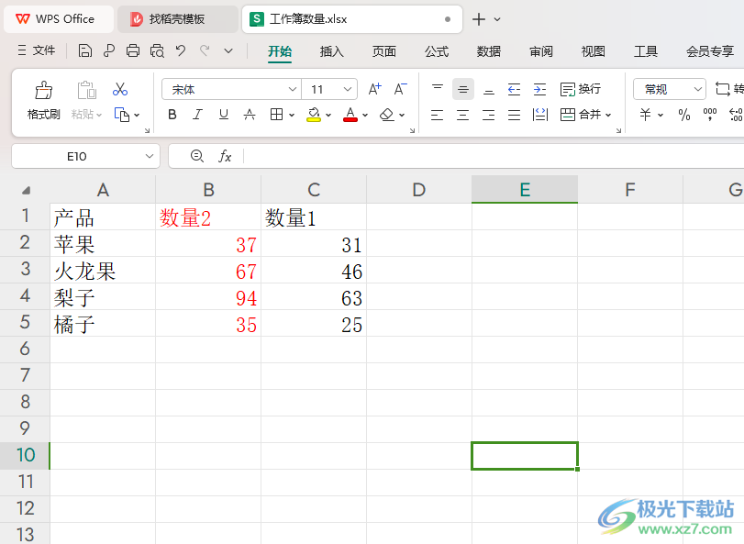Select cell containing 火龙果
Image resolution: width=744 pixels, height=544 pixels.
[x=103, y=271]
